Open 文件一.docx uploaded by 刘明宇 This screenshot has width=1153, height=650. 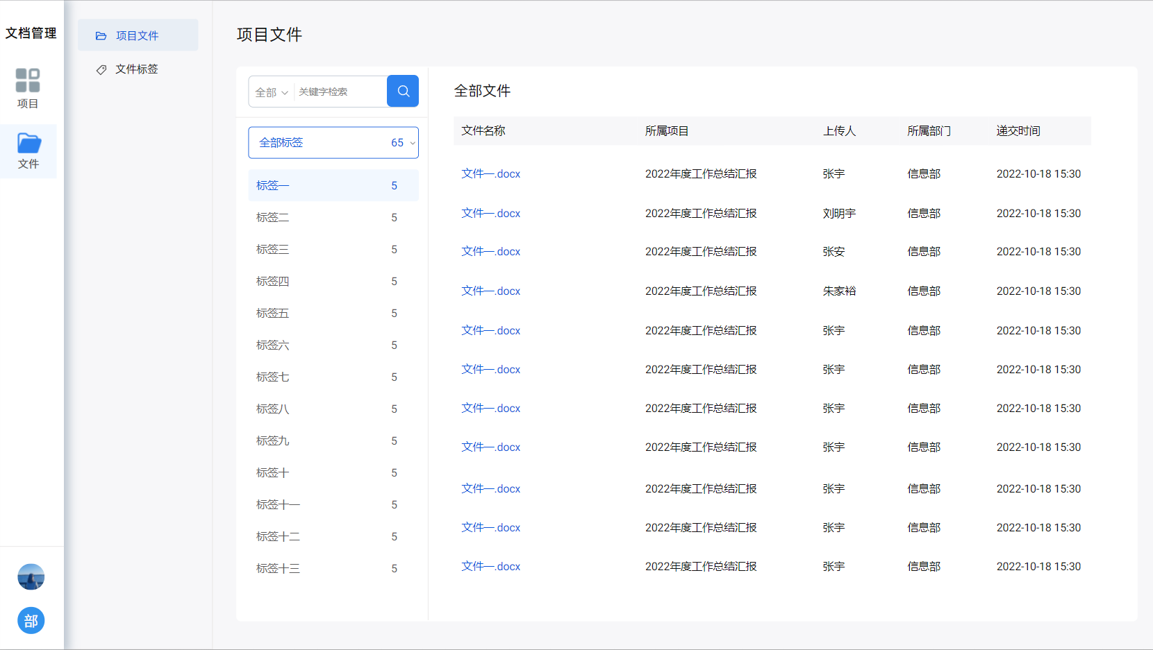pyautogui.click(x=490, y=213)
